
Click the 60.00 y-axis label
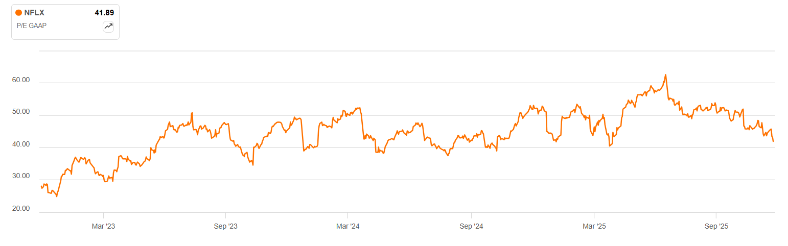pyautogui.click(x=21, y=80)
